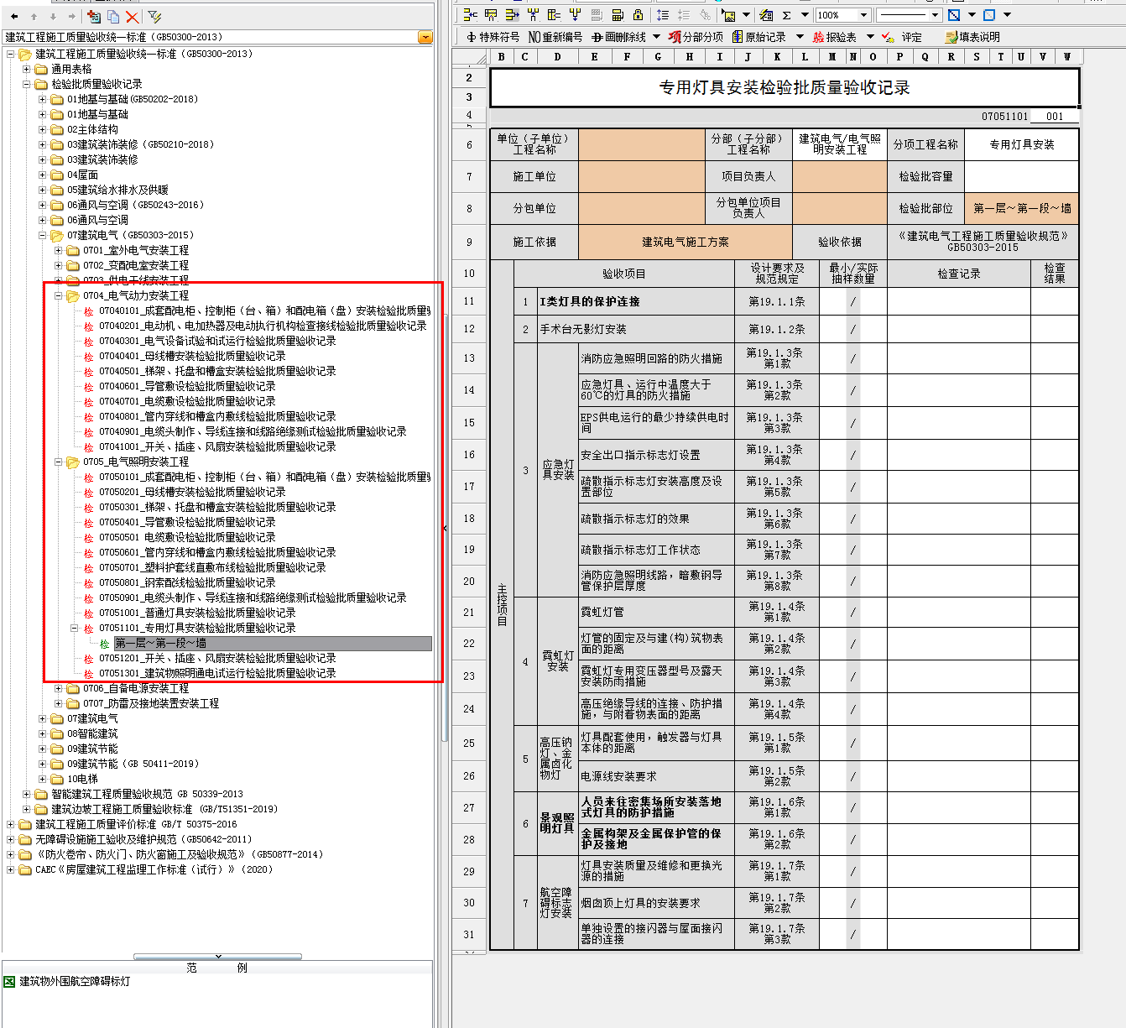The width and height of the screenshot is (1126, 1028).
Task: Click 填表说明 form instructions button
Action: (972, 37)
